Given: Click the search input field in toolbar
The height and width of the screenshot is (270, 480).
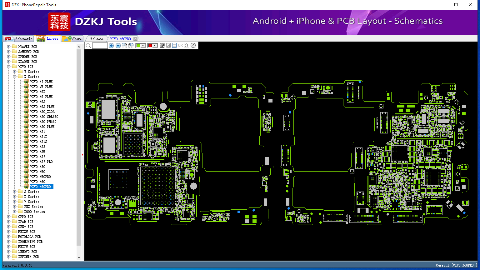Looking at the screenshot, I should tap(100, 46).
